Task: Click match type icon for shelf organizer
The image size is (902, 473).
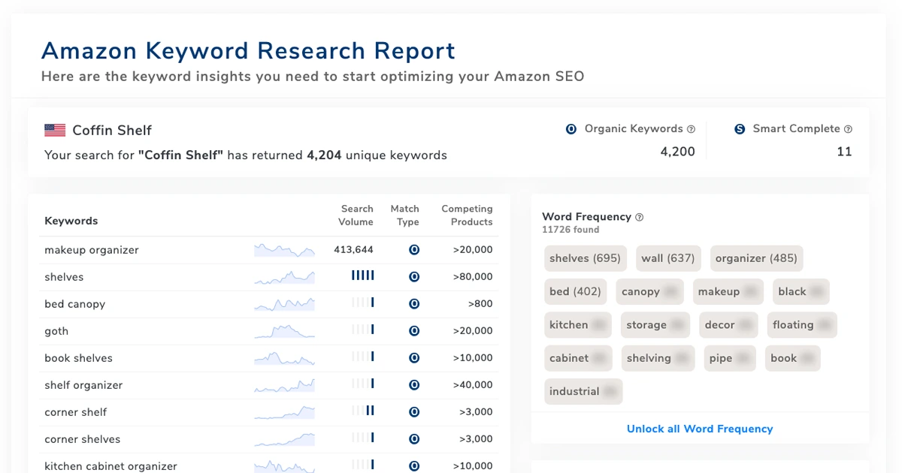Action: [x=413, y=385]
